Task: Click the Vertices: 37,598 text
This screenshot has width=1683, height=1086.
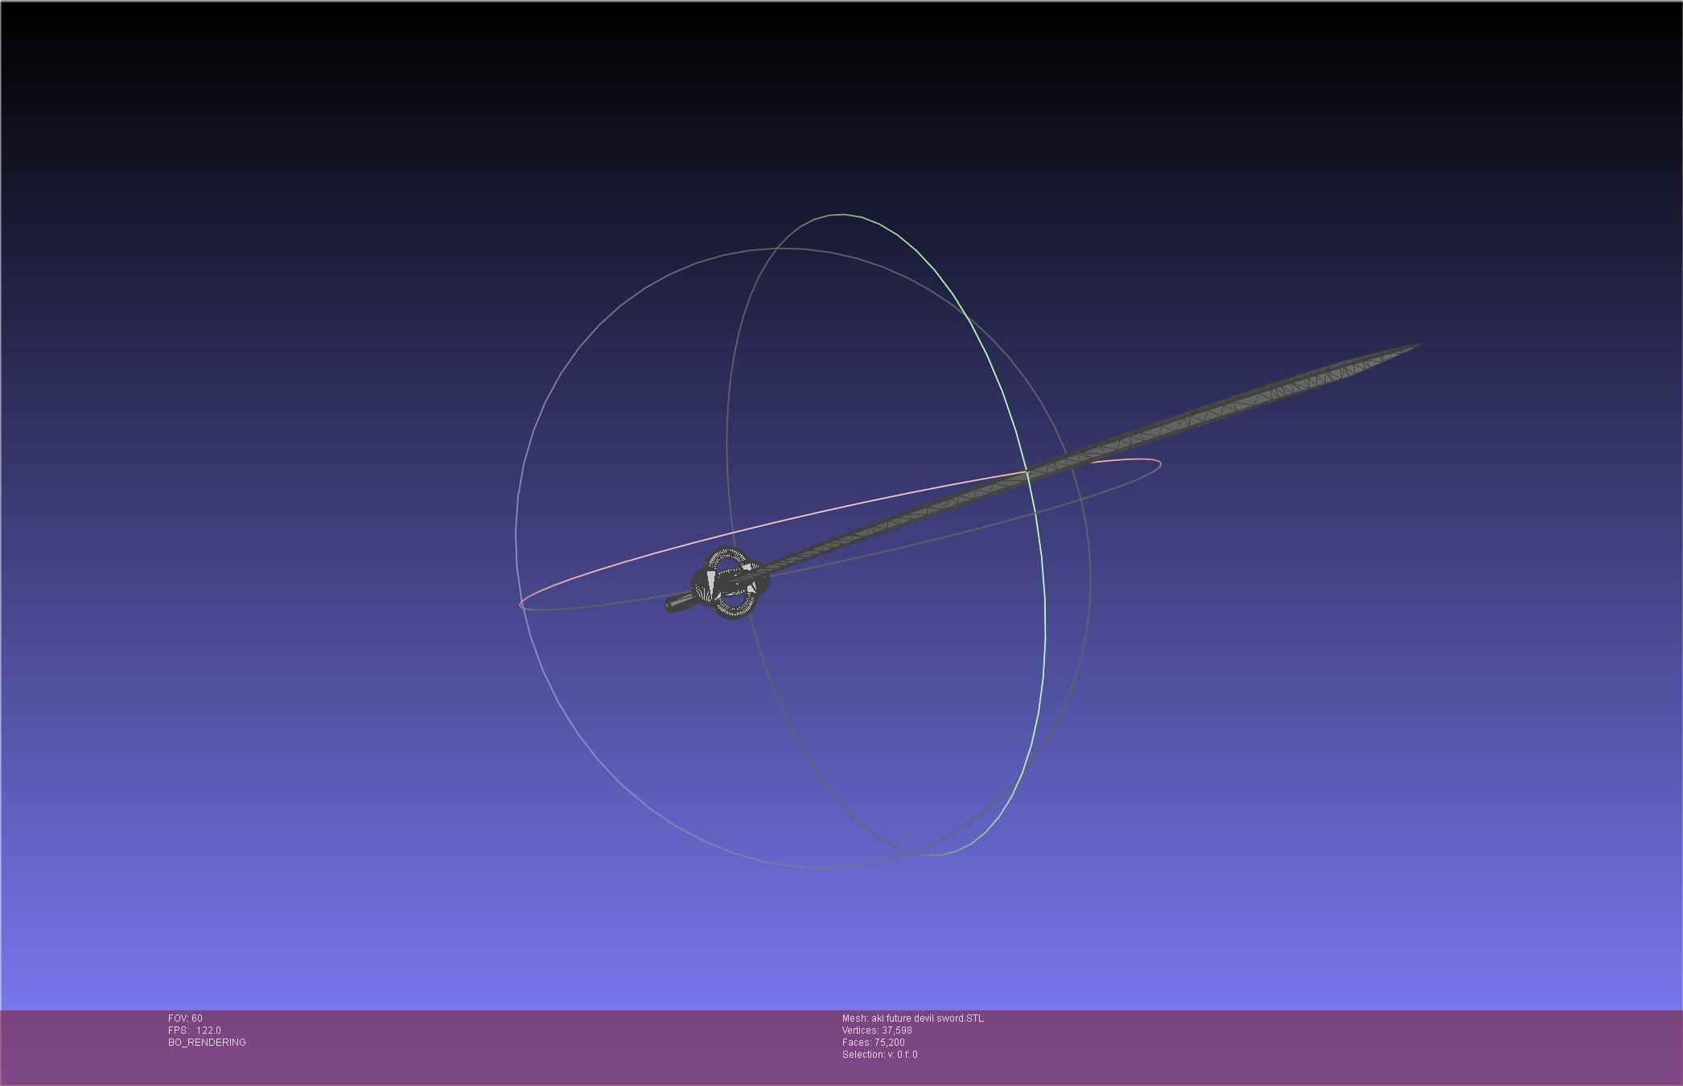Action: pyautogui.click(x=877, y=1030)
